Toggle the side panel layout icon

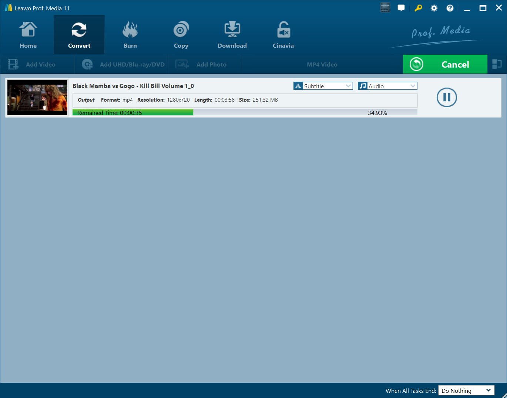coord(497,64)
